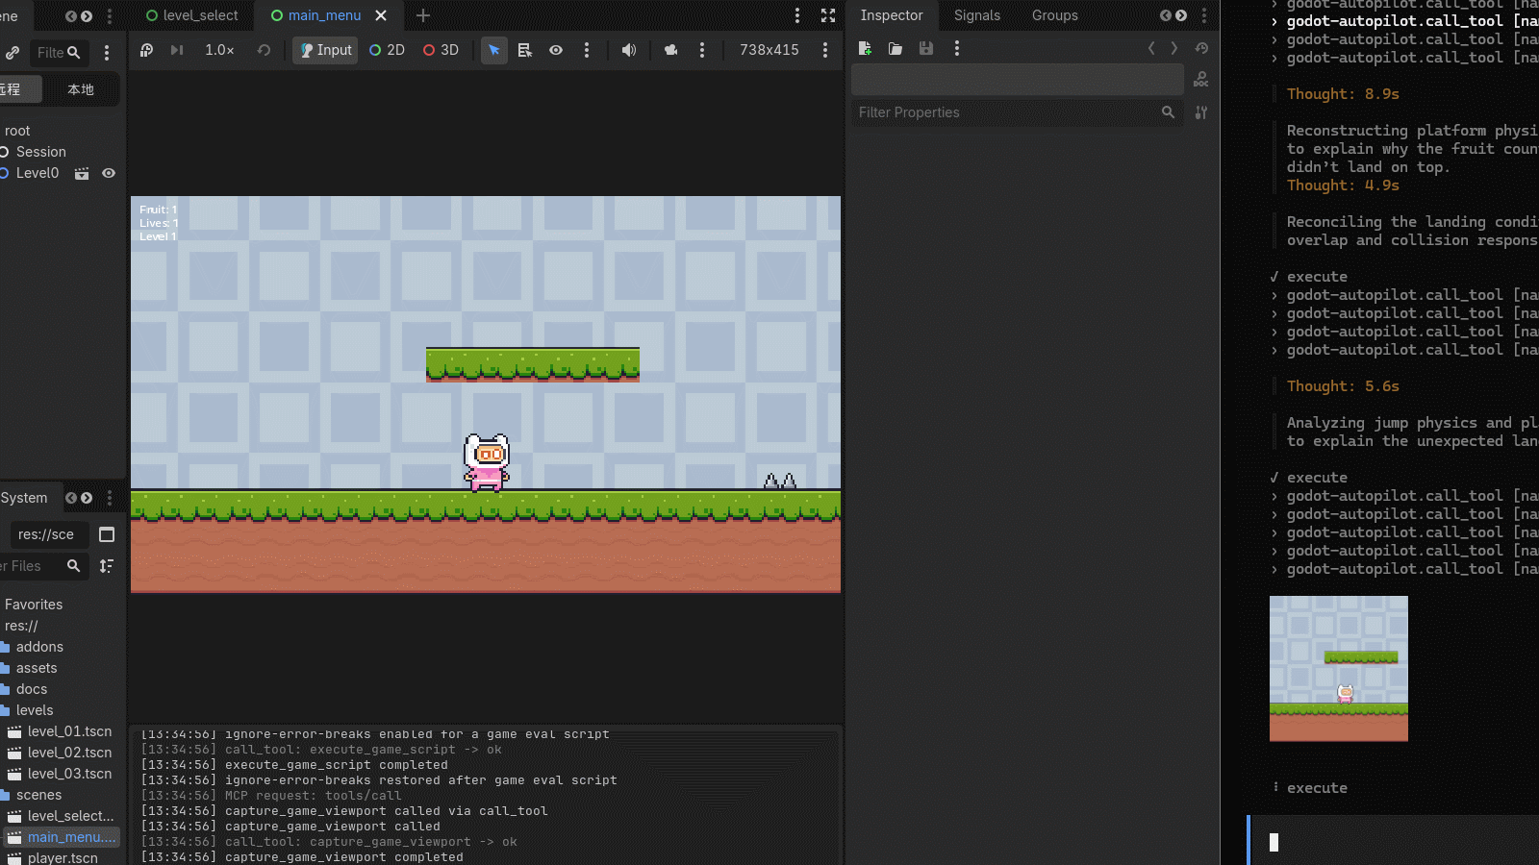Open the addons folder in the FileSystem
1539x865 pixels.
point(39,647)
